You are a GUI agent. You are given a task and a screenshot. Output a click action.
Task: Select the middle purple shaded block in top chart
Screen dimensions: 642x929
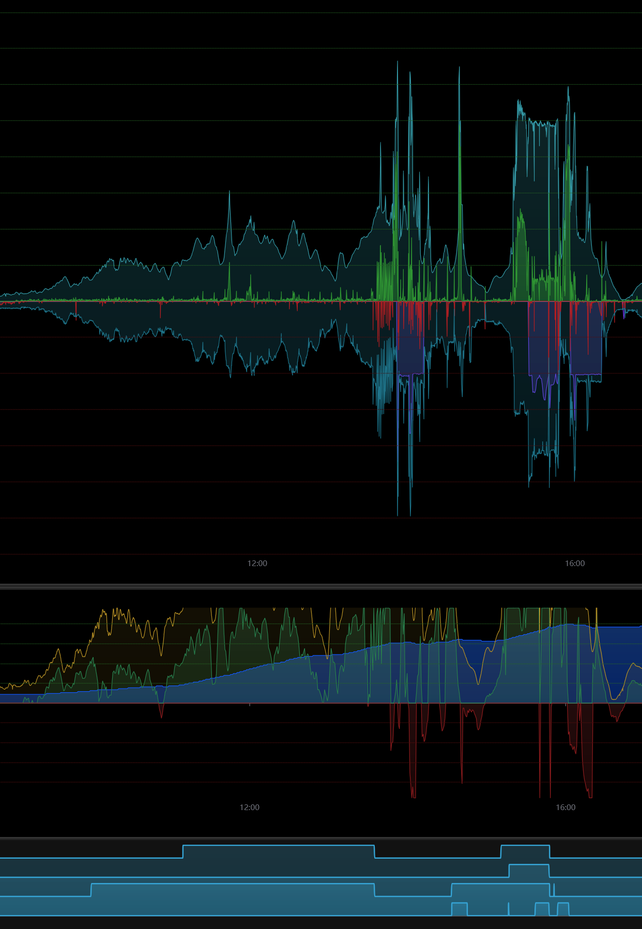(543, 341)
